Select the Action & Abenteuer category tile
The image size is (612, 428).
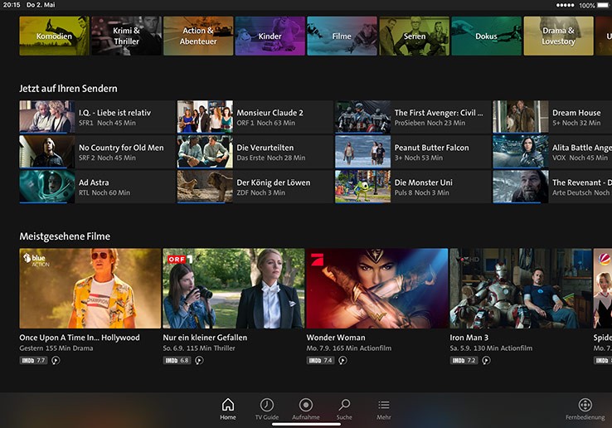click(198, 36)
